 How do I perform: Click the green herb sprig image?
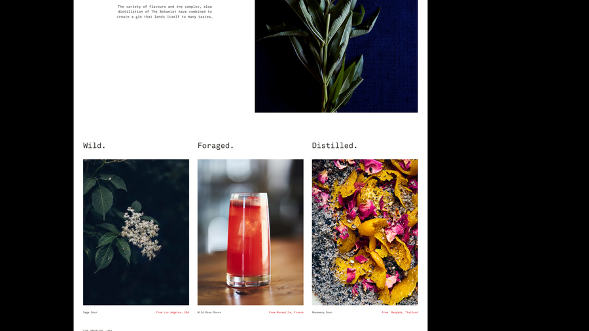click(336, 56)
